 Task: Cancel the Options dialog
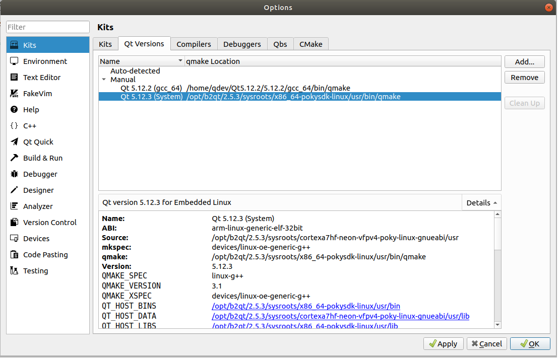coord(486,343)
